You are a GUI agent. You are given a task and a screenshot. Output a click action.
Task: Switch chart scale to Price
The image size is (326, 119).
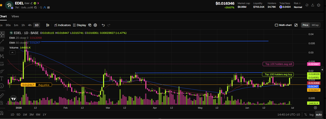305,25
